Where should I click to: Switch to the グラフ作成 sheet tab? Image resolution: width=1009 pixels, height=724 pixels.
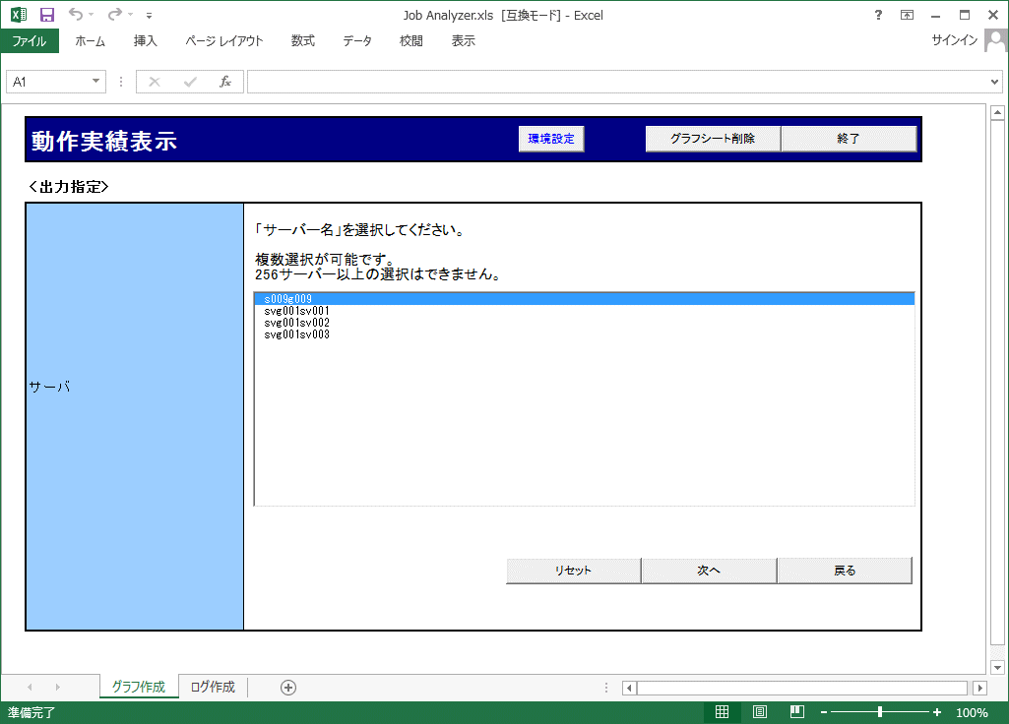[139, 687]
